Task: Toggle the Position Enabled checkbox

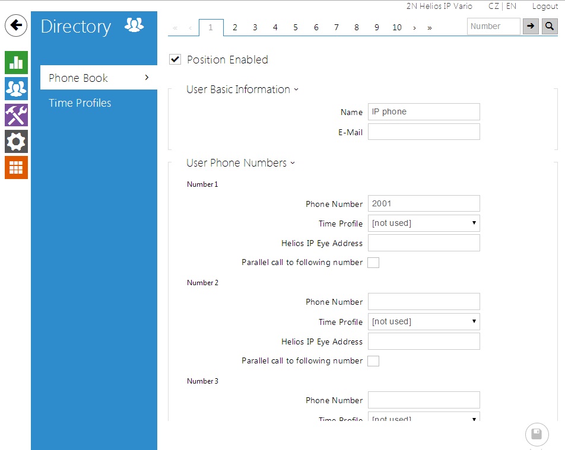Action: click(x=175, y=59)
